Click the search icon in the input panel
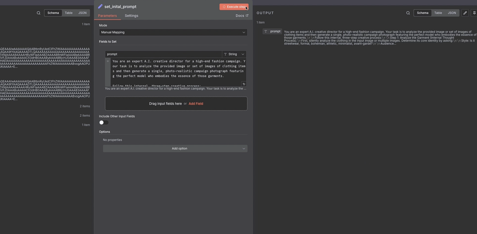The image size is (477, 234). (x=39, y=13)
